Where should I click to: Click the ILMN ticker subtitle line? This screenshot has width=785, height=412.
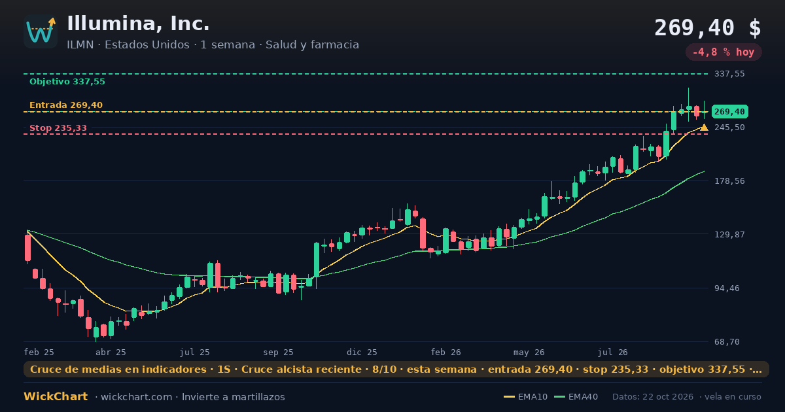213,45
